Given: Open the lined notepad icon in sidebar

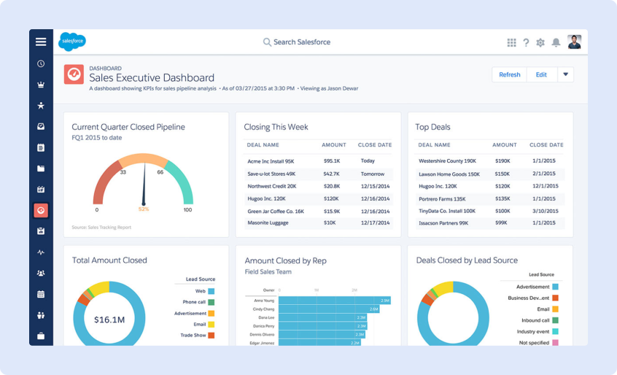Looking at the screenshot, I should (41, 147).
